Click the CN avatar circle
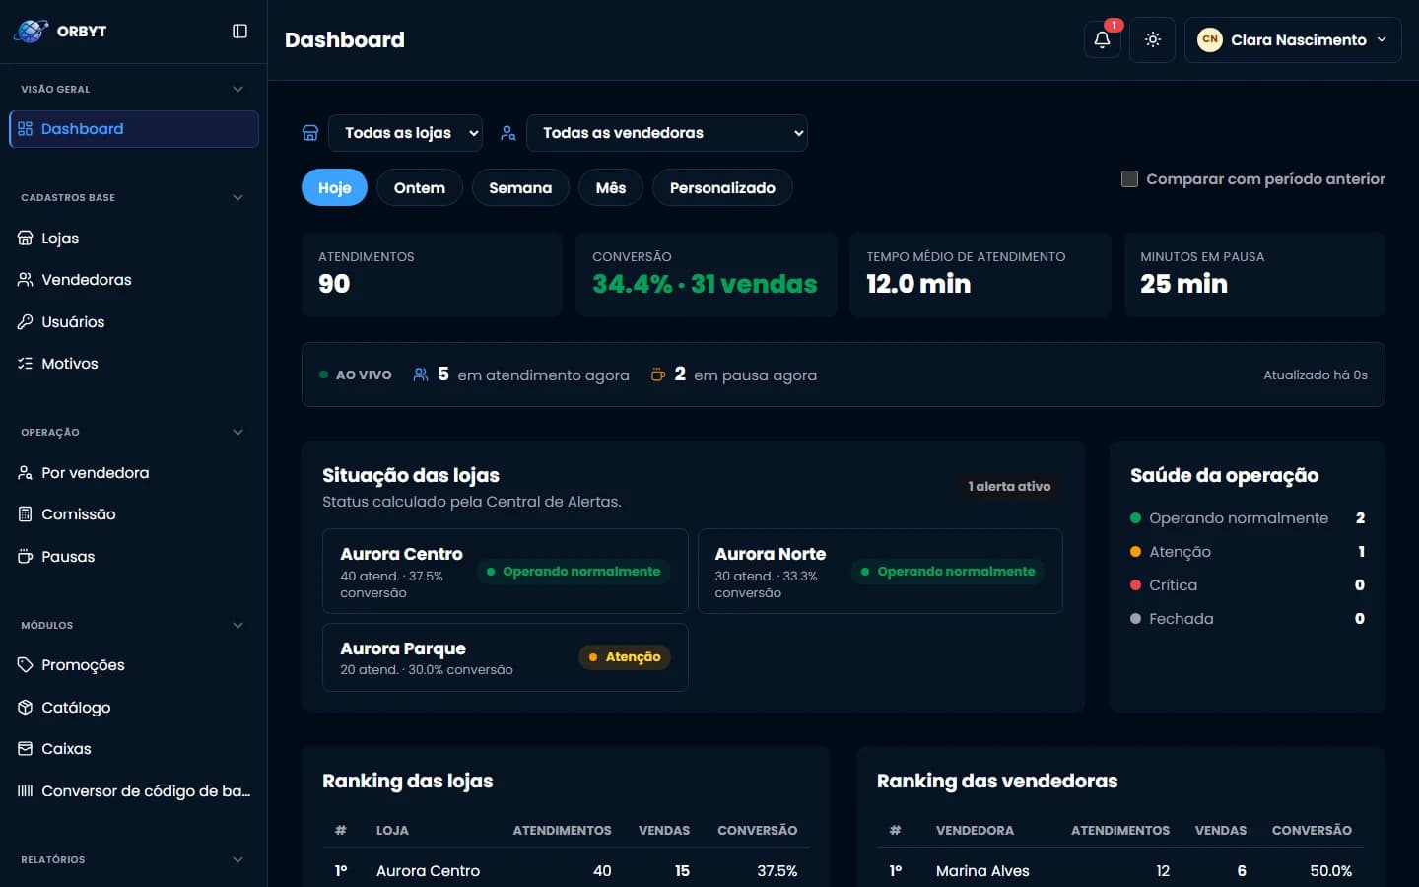 click(1209, 39)
